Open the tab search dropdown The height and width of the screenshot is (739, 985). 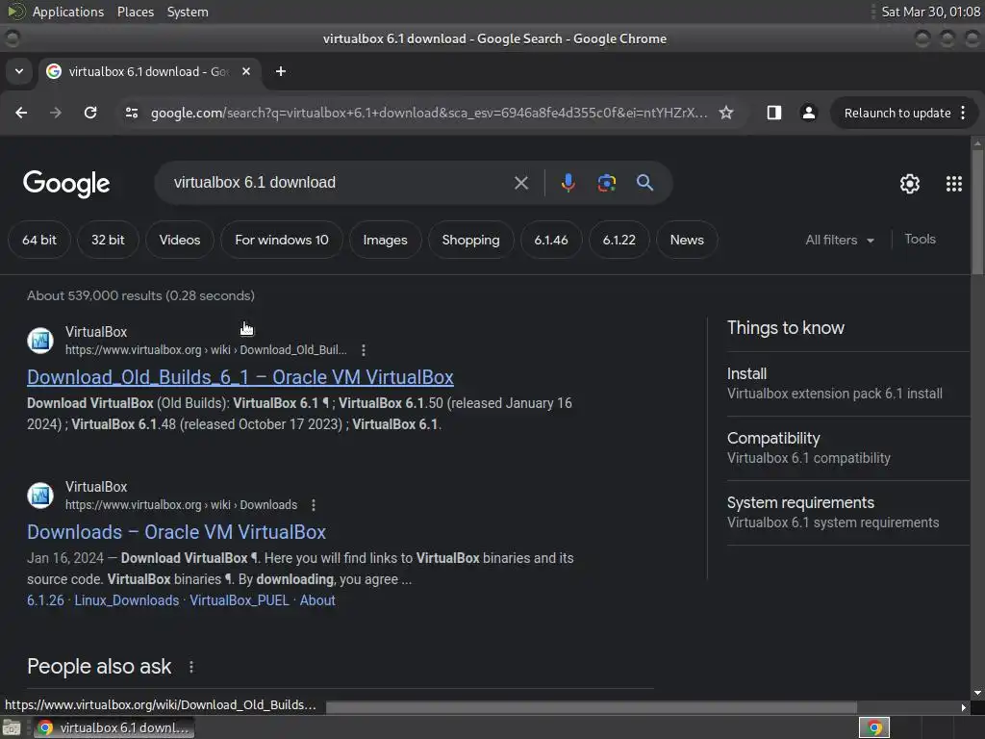(x=19, y=71)
